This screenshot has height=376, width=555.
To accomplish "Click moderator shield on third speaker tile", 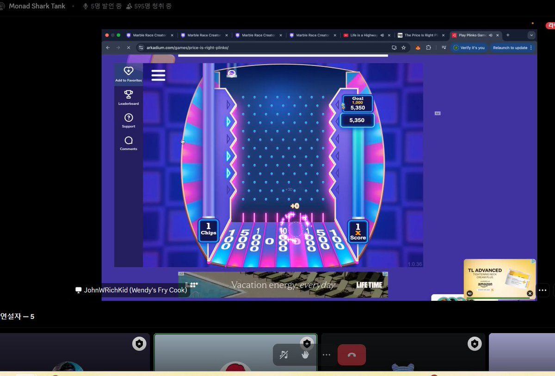I will pyautogui.click(x=475, y=344).
